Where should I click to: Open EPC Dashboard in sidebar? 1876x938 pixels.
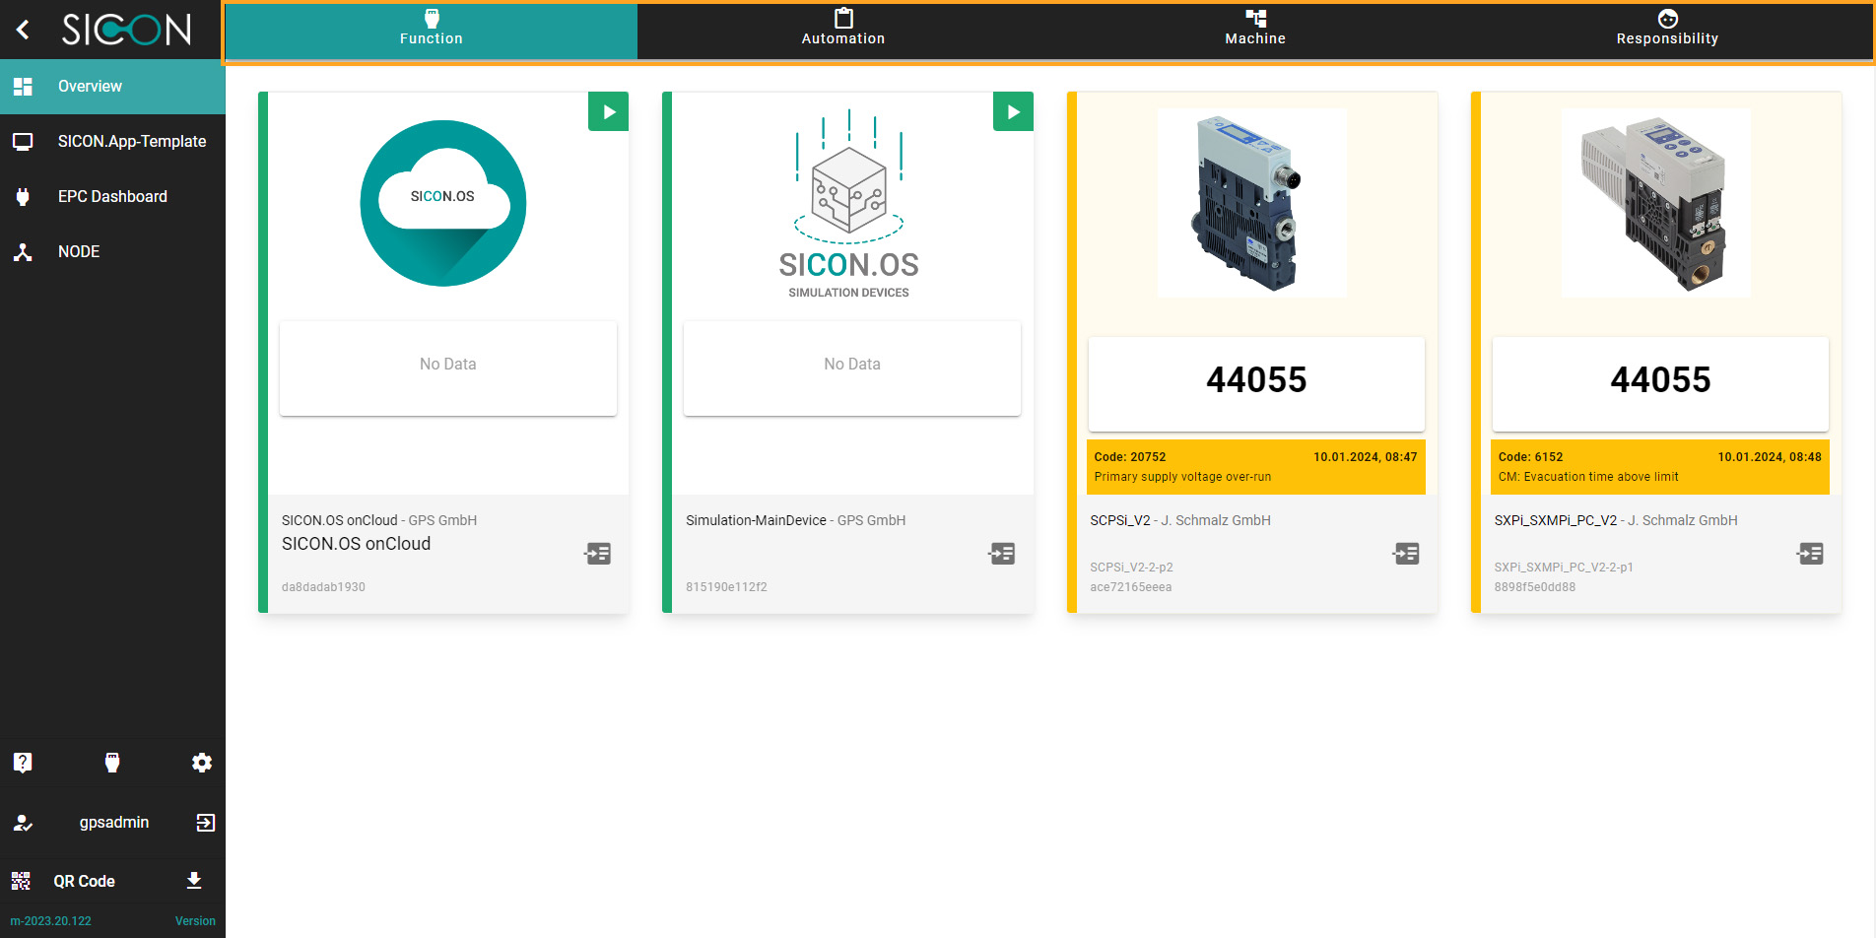click(x=112, y=197)
